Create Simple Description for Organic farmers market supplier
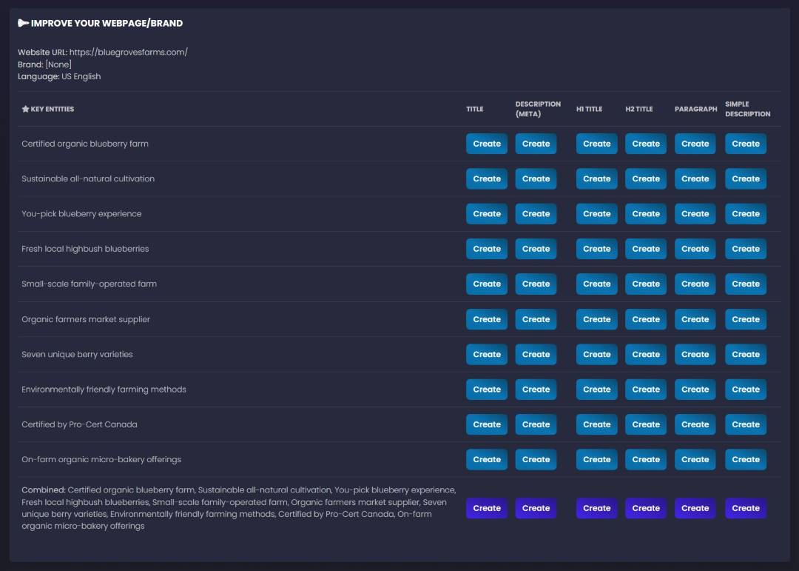 coord(745,319)
